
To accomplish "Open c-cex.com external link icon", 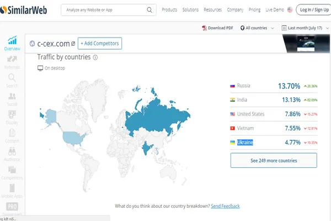I will (73, 44).
